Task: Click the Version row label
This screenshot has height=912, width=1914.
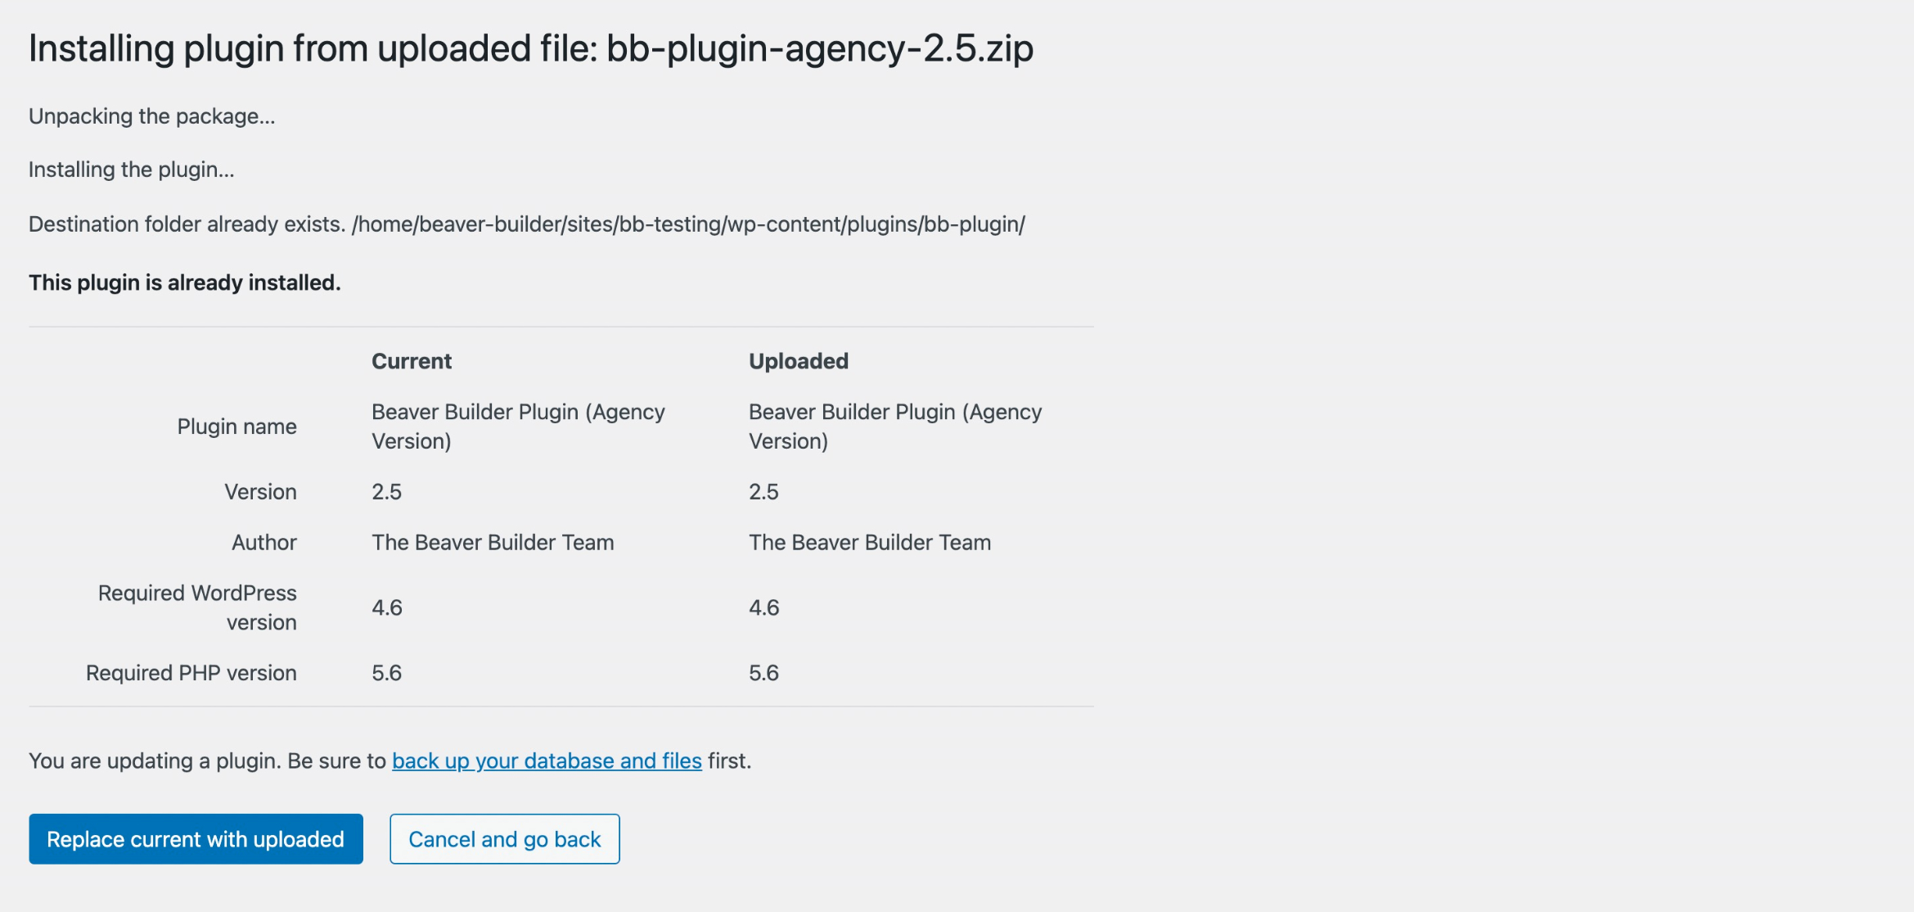Action: pos(260,492)
